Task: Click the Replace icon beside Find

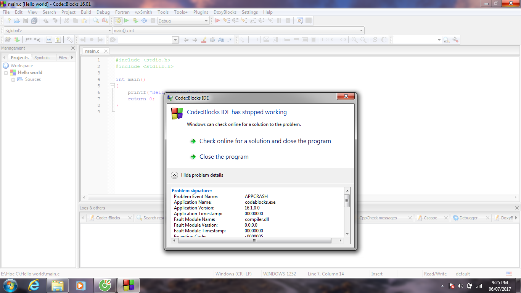Action: pos(105,21)
